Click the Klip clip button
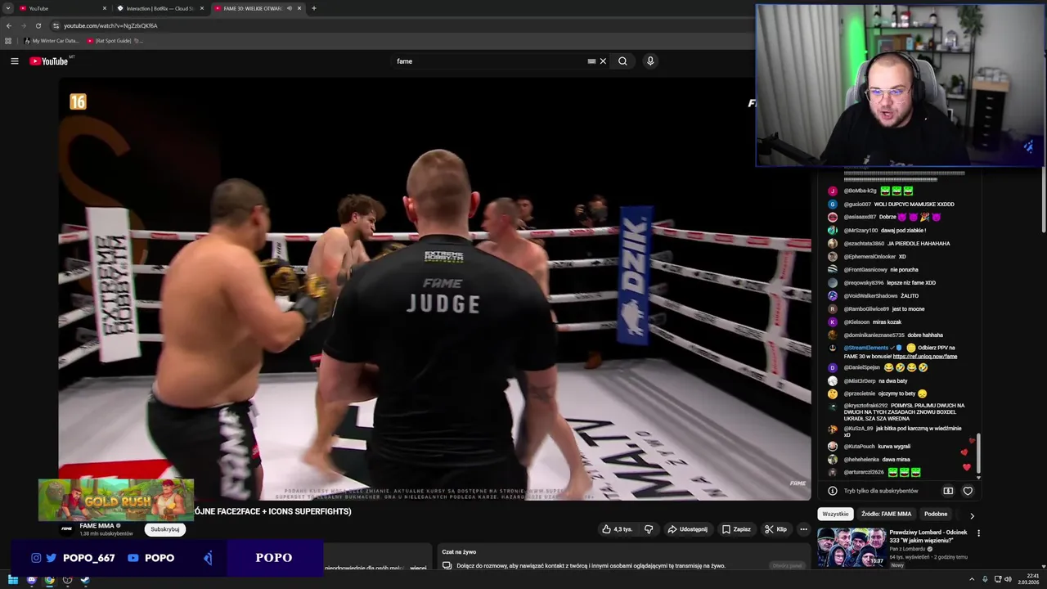 point(775,529)
